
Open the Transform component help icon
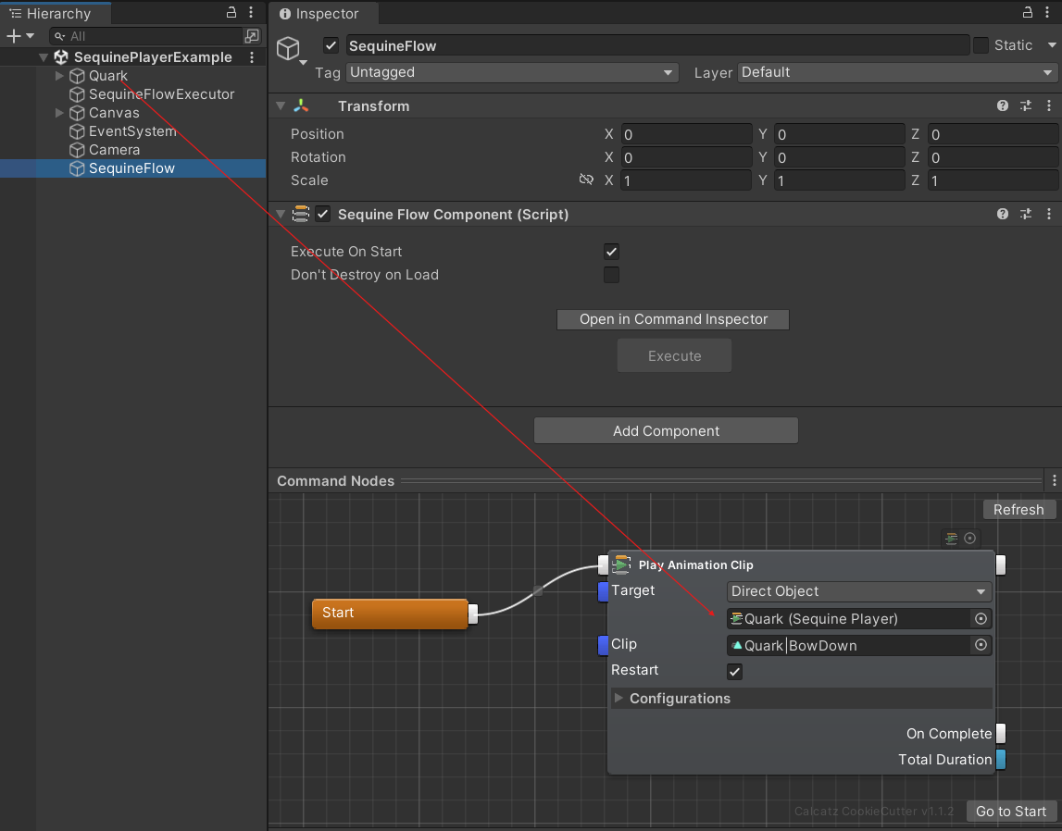click(1003, 106)
